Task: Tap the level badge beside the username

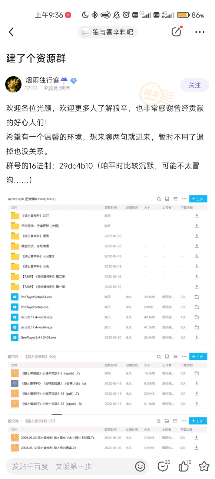Action: point(73,80)
